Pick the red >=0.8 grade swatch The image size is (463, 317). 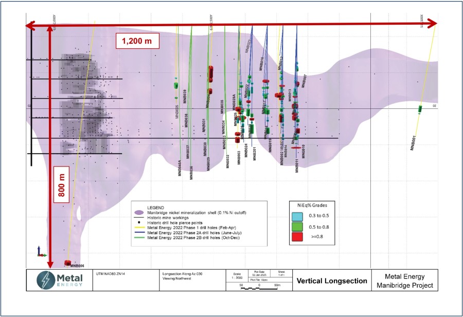pos(297,237)
